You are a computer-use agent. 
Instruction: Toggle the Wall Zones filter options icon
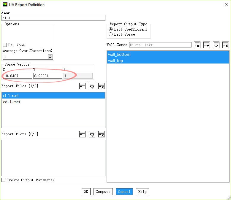pos(197,45)
